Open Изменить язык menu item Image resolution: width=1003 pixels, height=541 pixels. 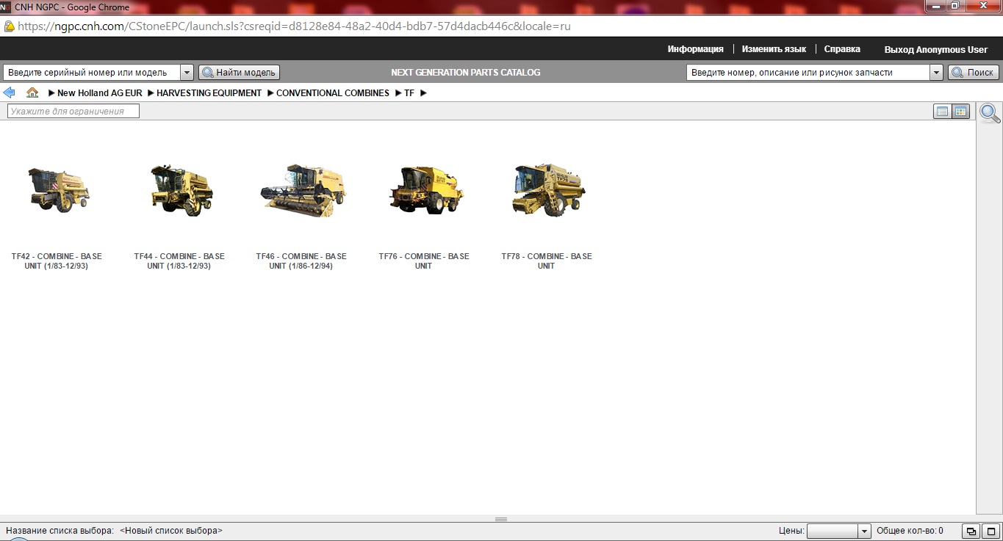point(774,49)
